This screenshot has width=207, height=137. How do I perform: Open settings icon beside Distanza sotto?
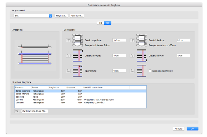[x=132, y=55]
